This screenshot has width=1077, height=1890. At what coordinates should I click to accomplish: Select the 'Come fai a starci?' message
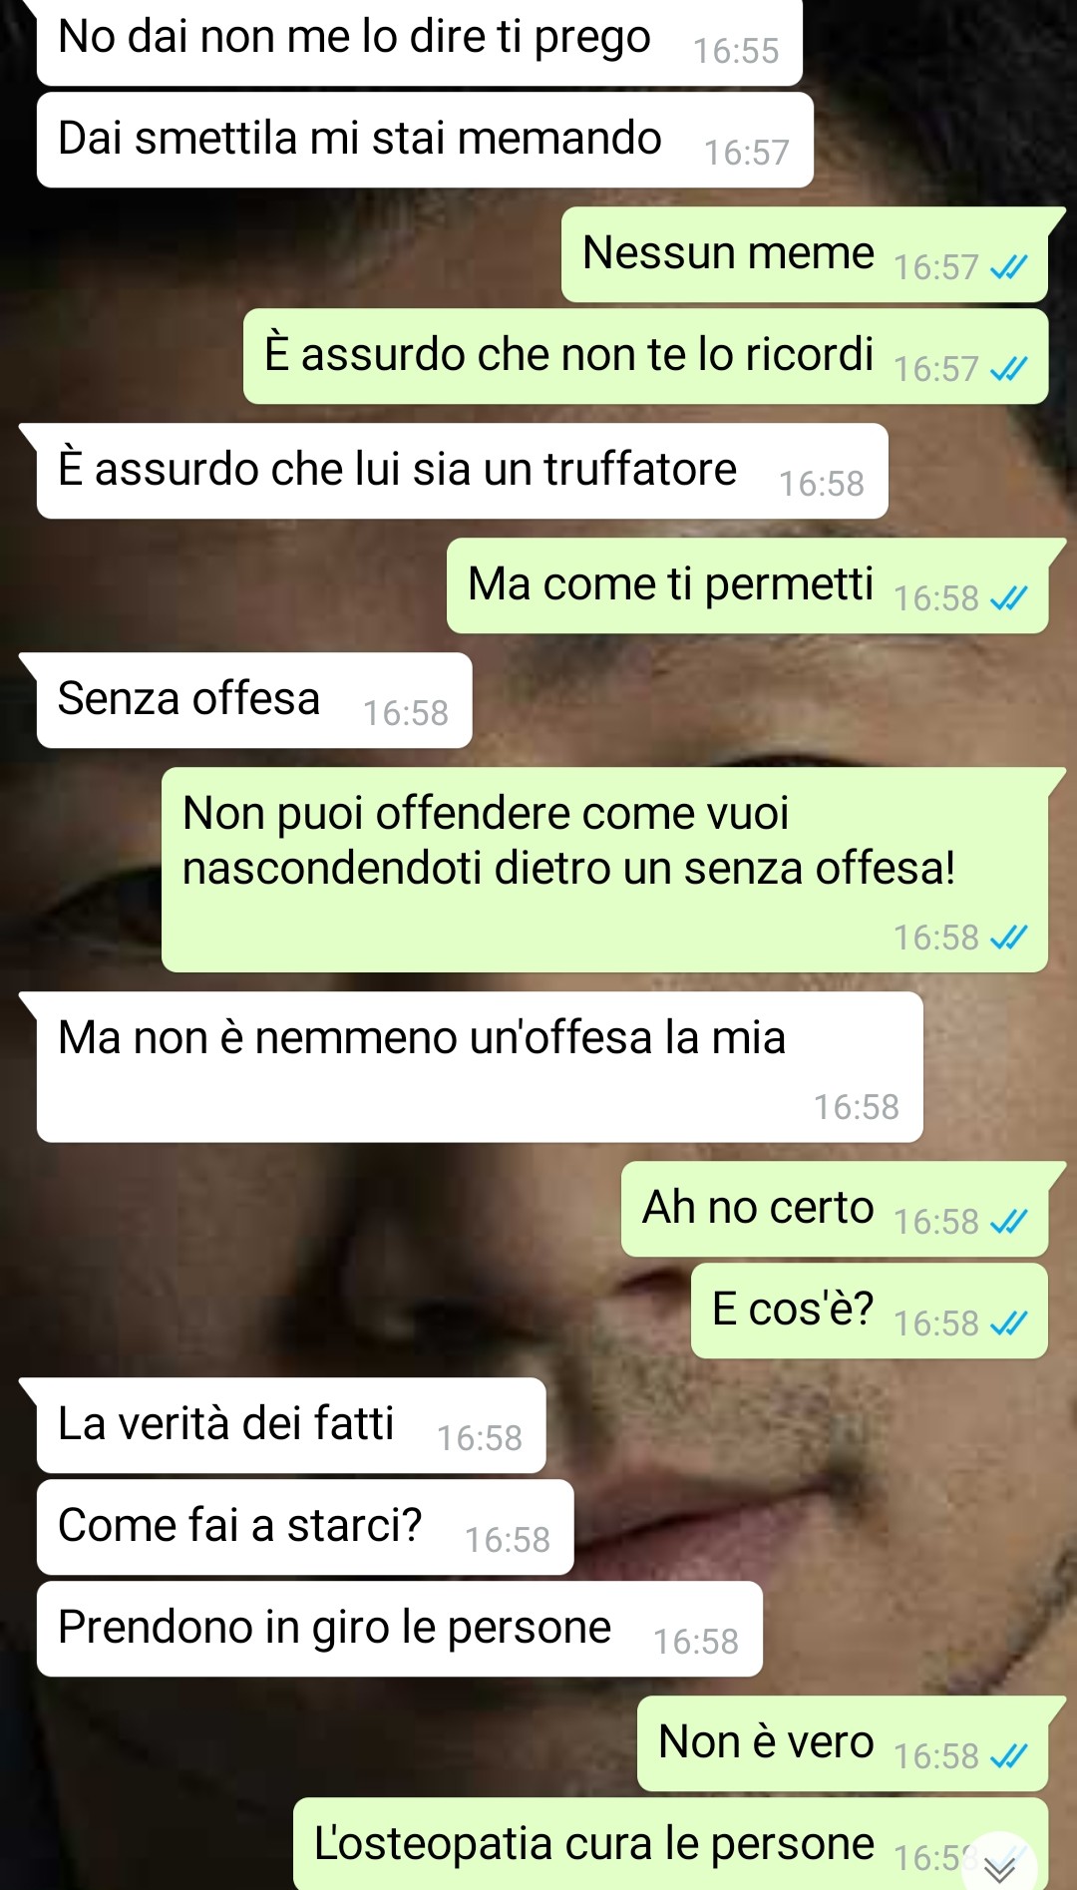305,1527
